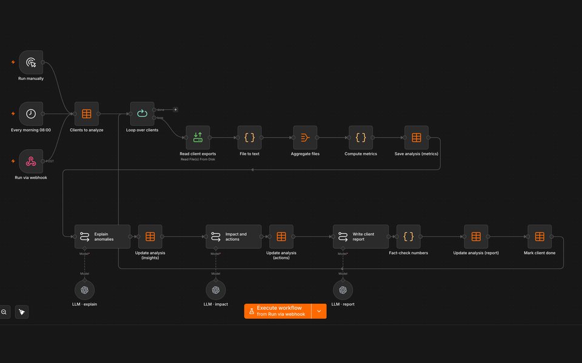Click the Model connector under Impact and actions
Screen dimensions: 582x363
coord(216,249)
